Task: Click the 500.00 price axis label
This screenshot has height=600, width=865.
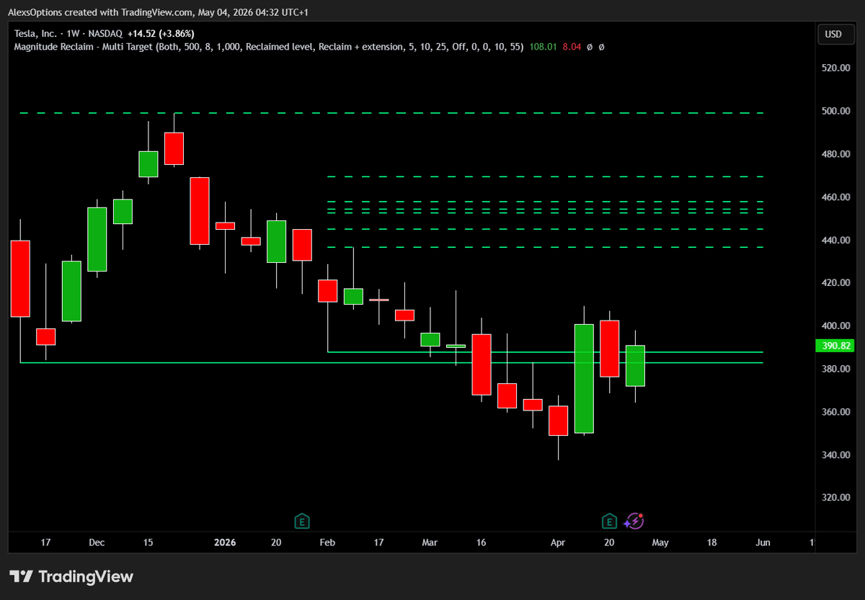Action: pyautogui.click(x=836, y=111)
